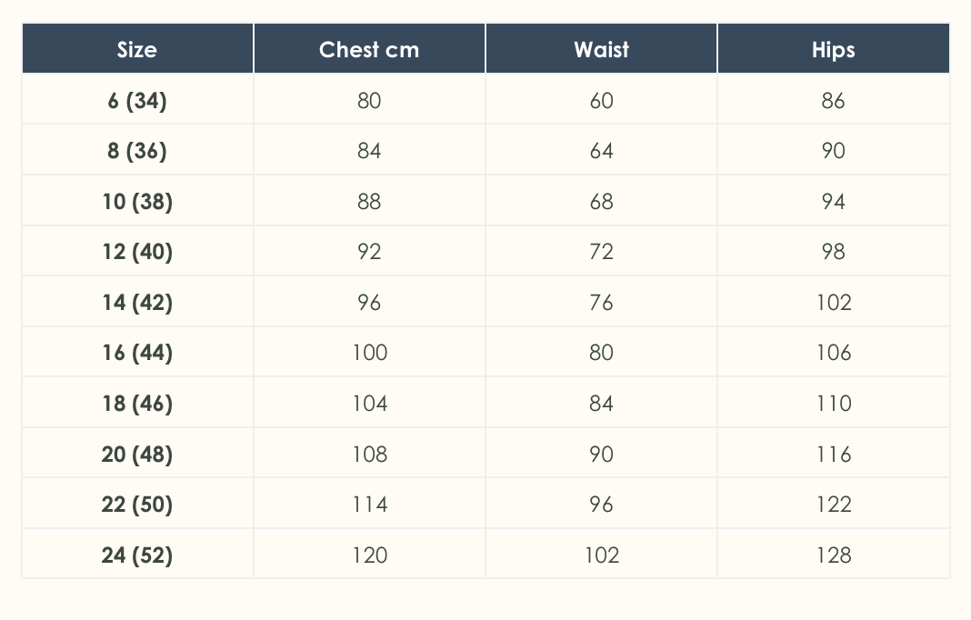Select the 22 (50) size label
Viewport: 971px width, 620px height.
(x=137, y=504)
